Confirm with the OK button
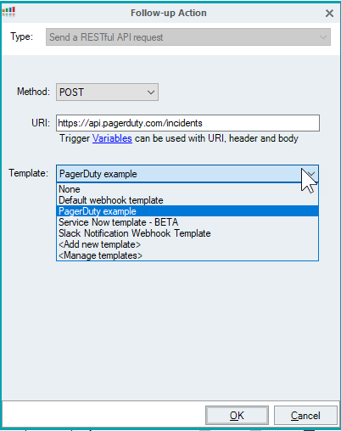 237,416
